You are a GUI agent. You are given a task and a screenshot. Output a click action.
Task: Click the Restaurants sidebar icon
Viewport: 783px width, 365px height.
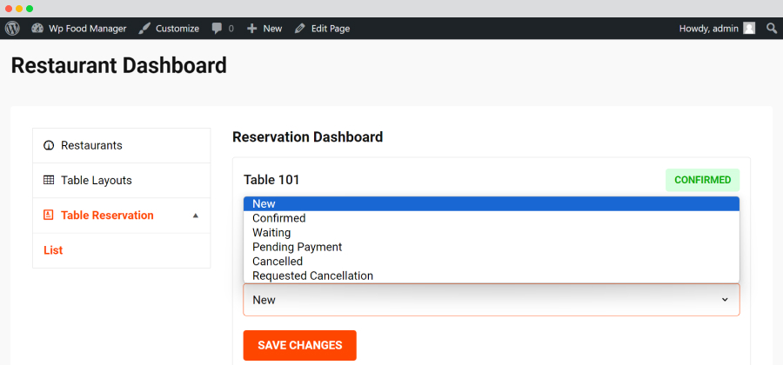pyautogui.click(x=49, y=146)
